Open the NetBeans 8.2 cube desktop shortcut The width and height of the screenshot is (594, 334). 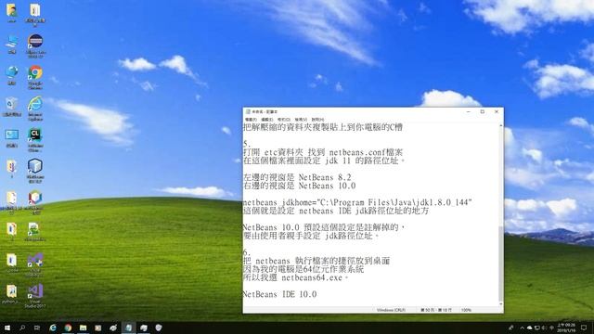(x=35, y=171)
